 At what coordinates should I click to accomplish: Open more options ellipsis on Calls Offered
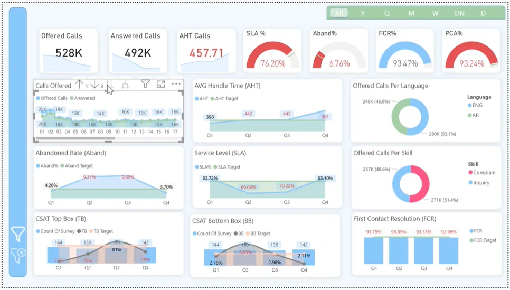point(176,84)
